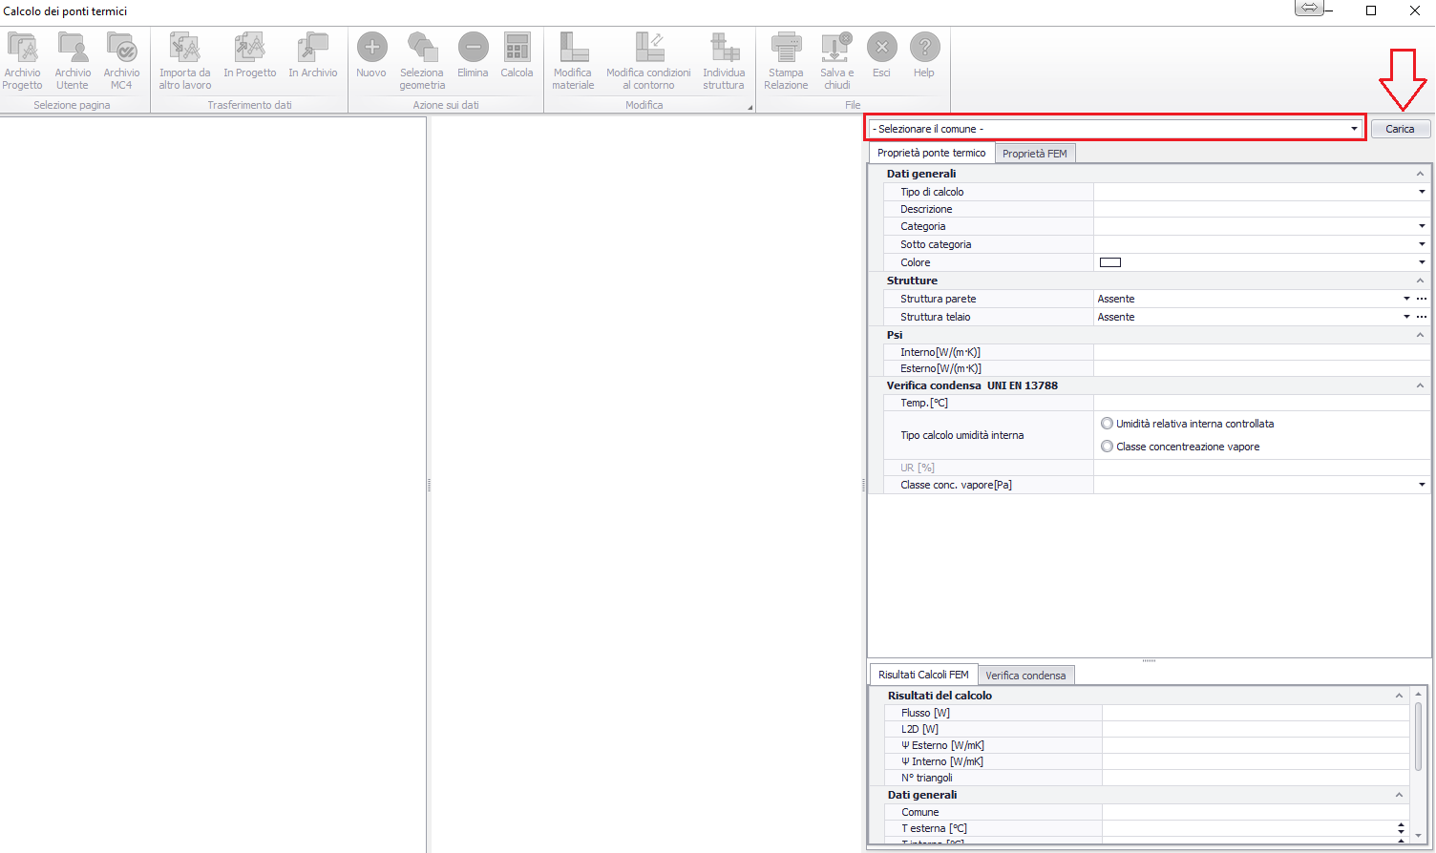Switch to the Proprietà FEM tab
Screen dimensions: 1436x853
1035,154
